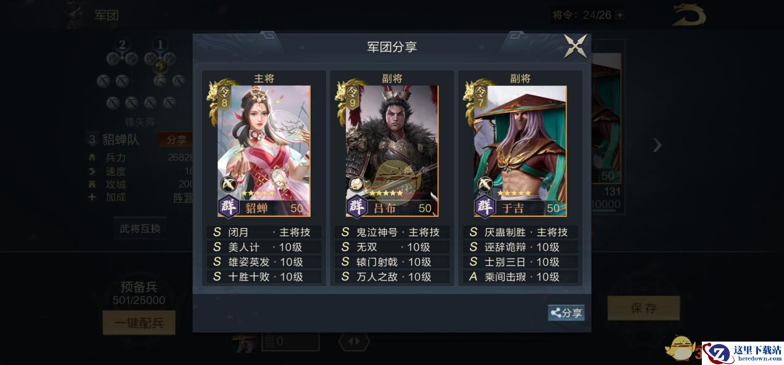The height and width of the screenshot is (365, 784).
Task: Expand next team with right chevron arrow
Action: coord(657,145)
